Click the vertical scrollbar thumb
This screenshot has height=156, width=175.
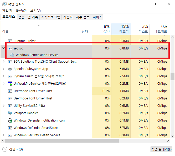point(172,77)
